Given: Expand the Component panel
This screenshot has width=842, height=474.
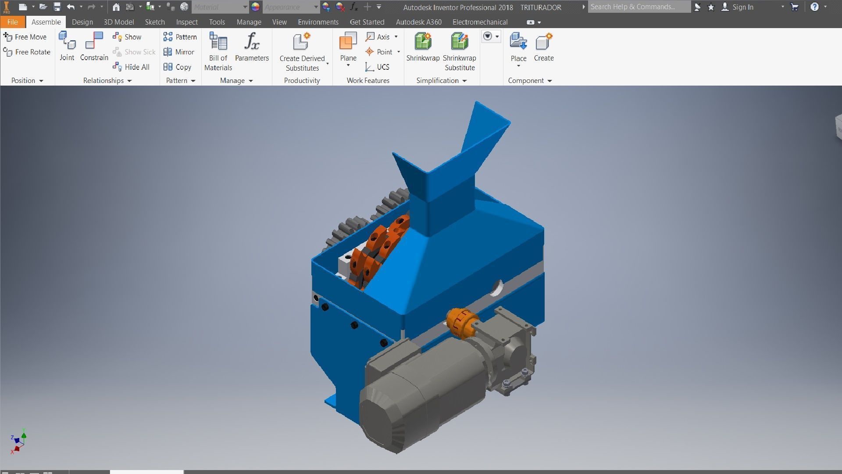Looking at the screenshot, I should tap(530, 81).
